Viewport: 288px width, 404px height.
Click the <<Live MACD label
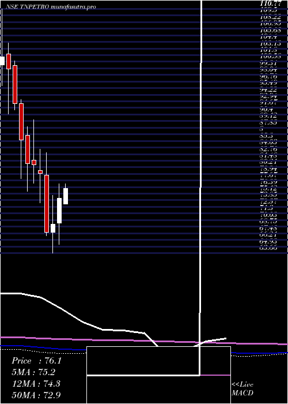tap(242, 389)
